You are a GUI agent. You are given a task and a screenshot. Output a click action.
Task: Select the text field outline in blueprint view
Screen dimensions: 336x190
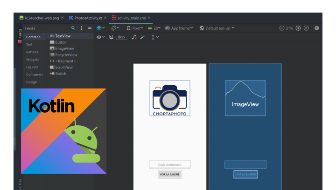245,164
